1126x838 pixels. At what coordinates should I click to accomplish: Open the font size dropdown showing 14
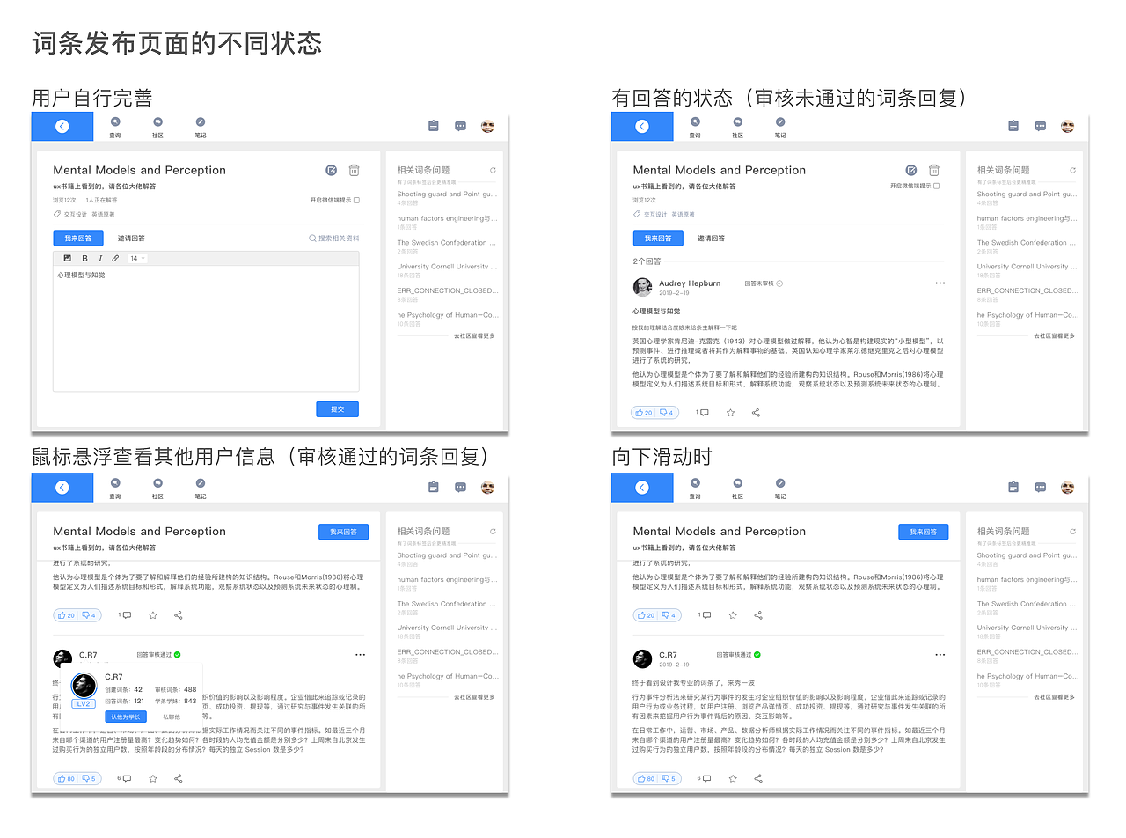pos(135,259)
